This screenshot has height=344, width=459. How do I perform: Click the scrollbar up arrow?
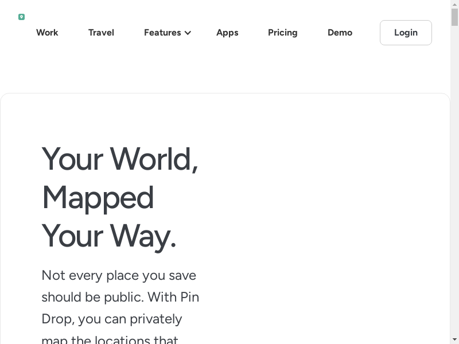point(454,4)
